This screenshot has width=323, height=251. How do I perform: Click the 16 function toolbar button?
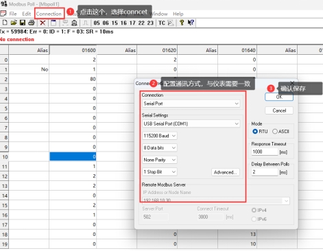coord(123,23)
